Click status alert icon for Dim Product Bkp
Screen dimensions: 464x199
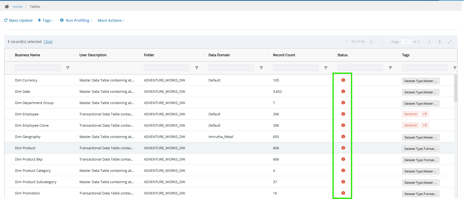pos(343,159)
